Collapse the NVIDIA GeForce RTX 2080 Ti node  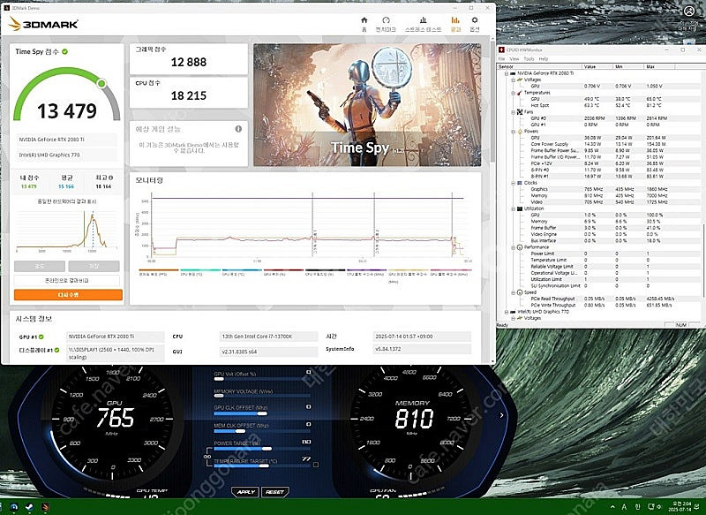[506, 73]
